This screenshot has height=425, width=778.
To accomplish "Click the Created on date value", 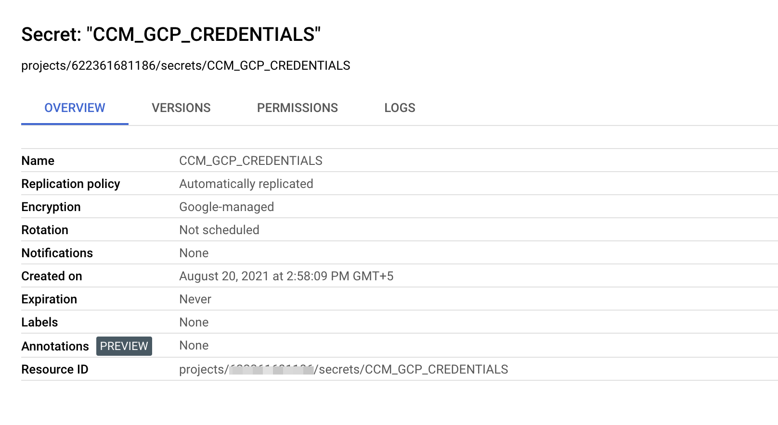I will [286, 276].
